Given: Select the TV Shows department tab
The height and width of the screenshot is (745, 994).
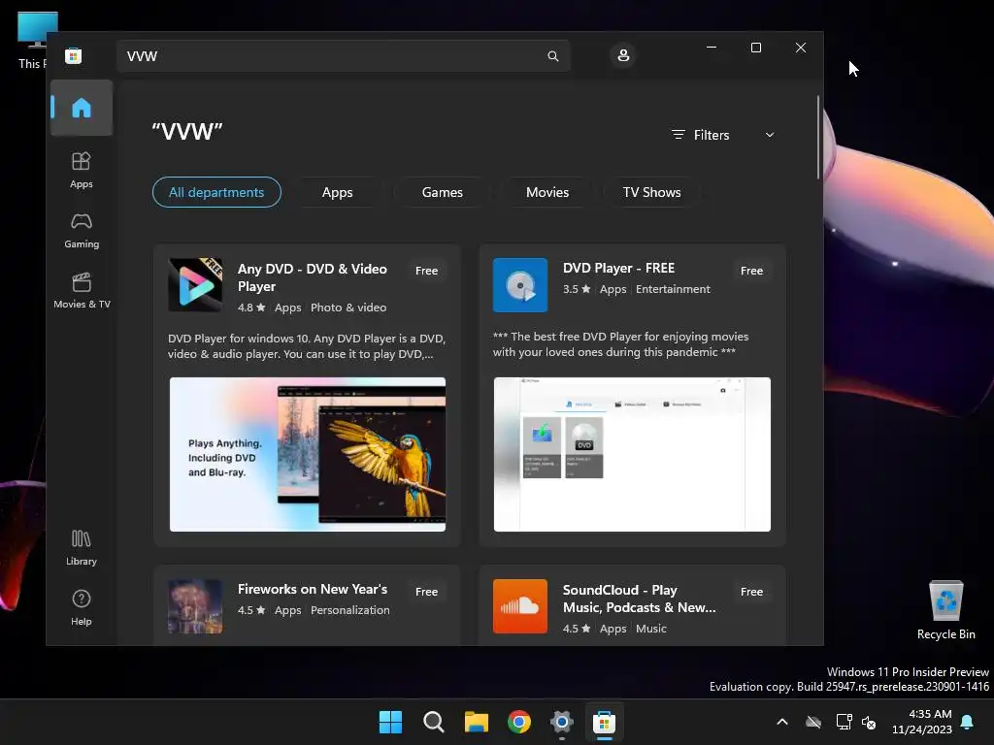Looking at the screenshot, I should click(x=651, y=192).
